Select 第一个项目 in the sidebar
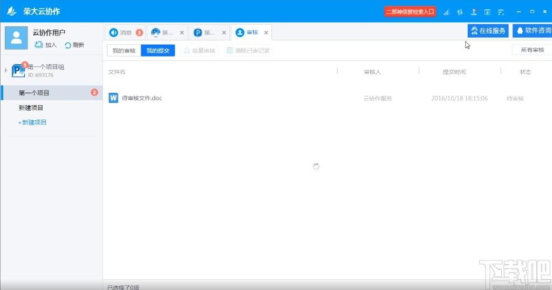552x290 pixels. (x=51, y=93)
